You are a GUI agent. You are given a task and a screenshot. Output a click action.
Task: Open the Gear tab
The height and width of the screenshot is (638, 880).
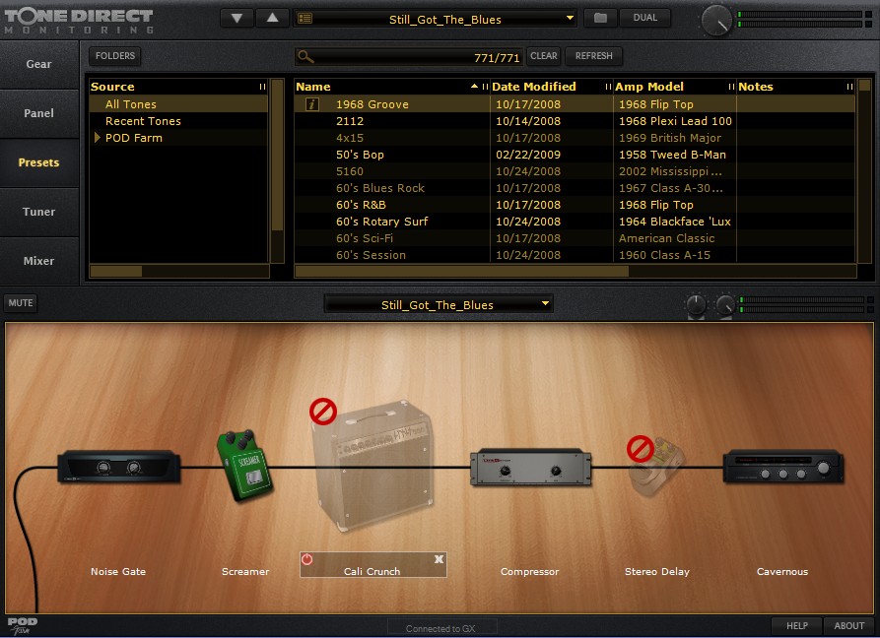(x=38, y=64)
